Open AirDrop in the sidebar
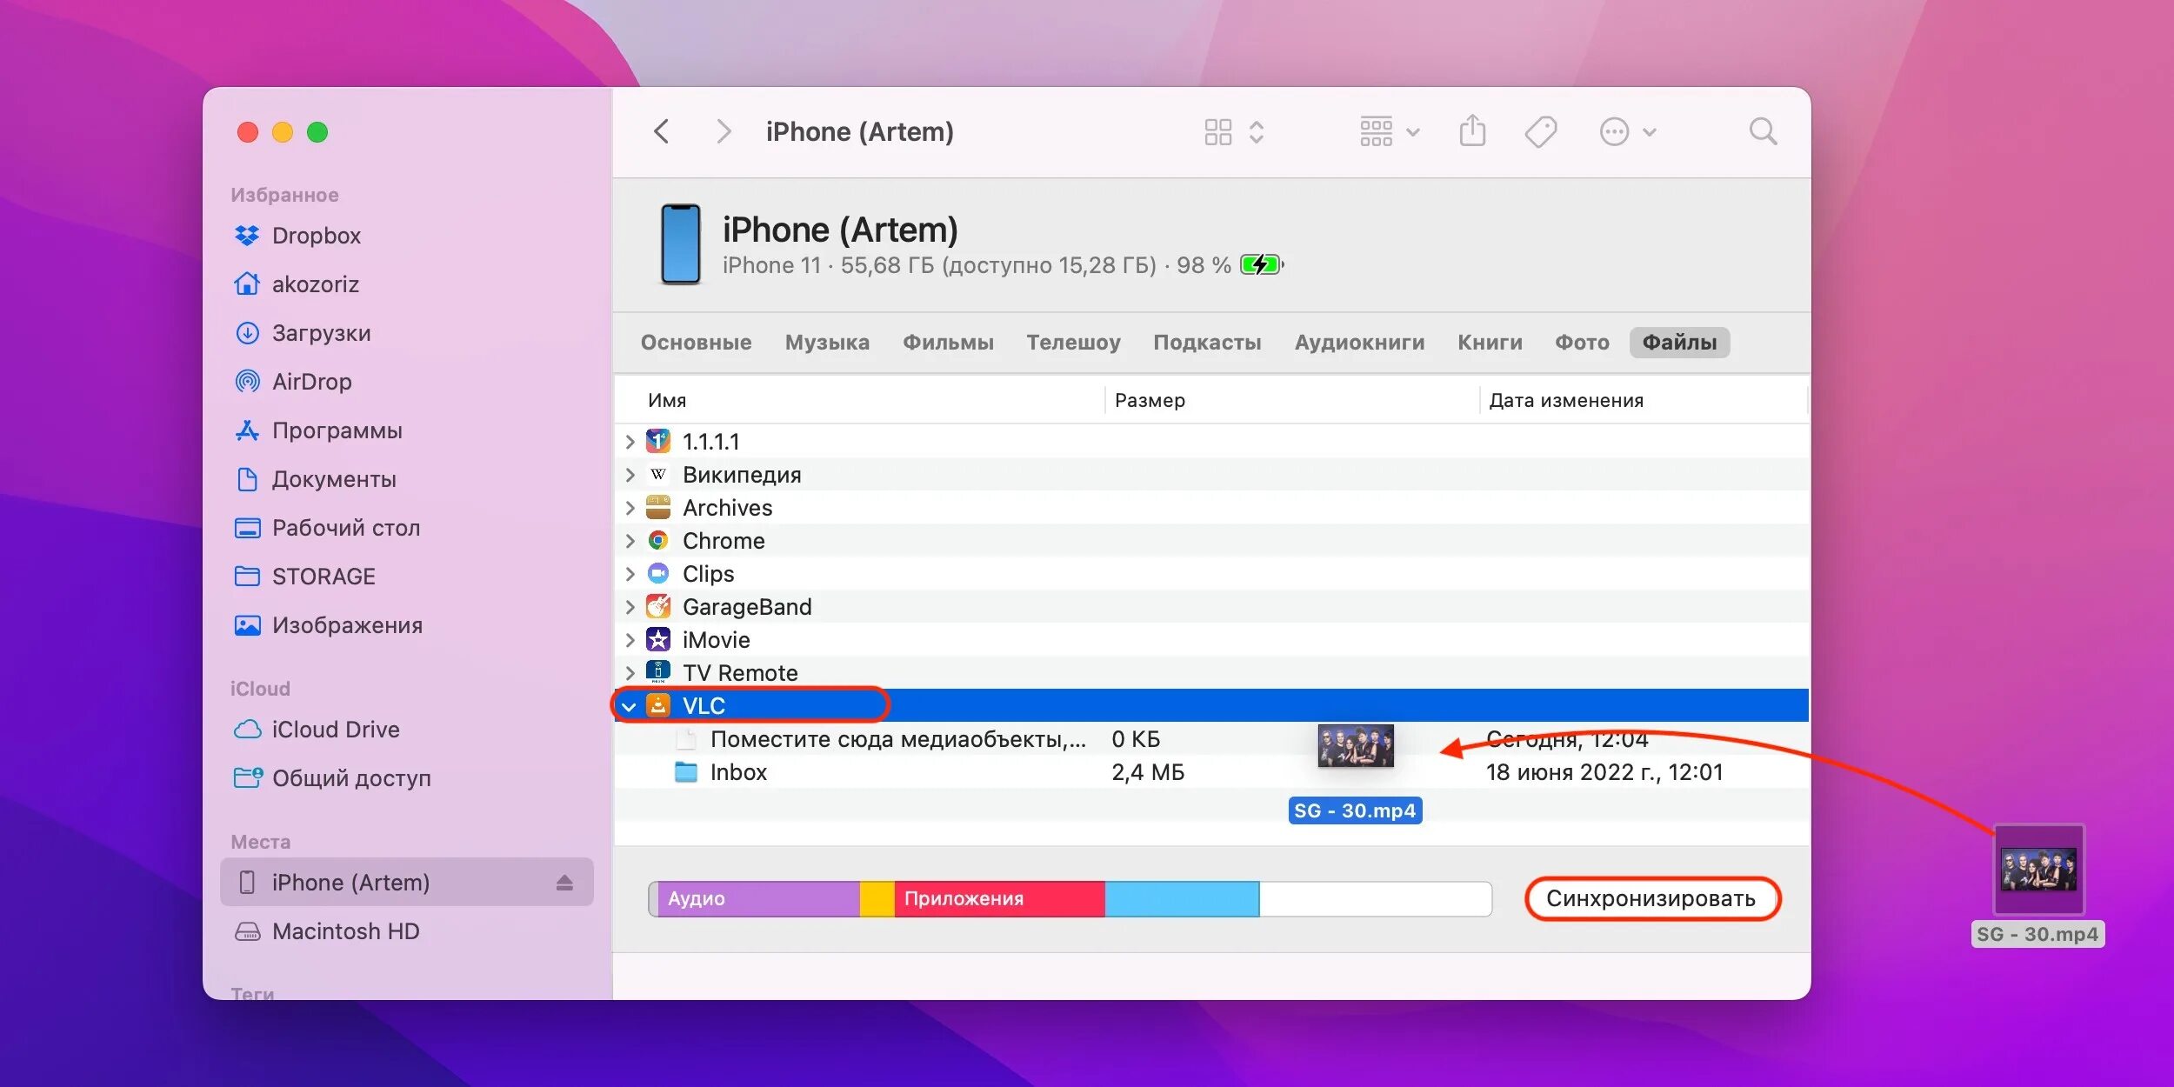 311,382
